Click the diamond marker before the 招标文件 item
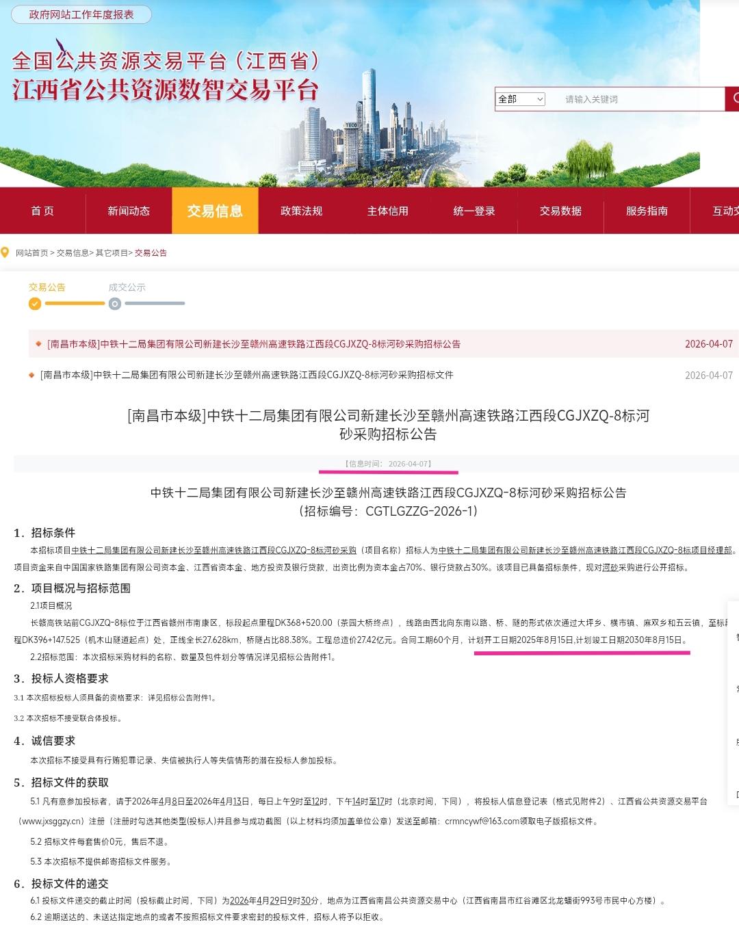This screenshot has height=931, width=739. (x=30, y=375)
